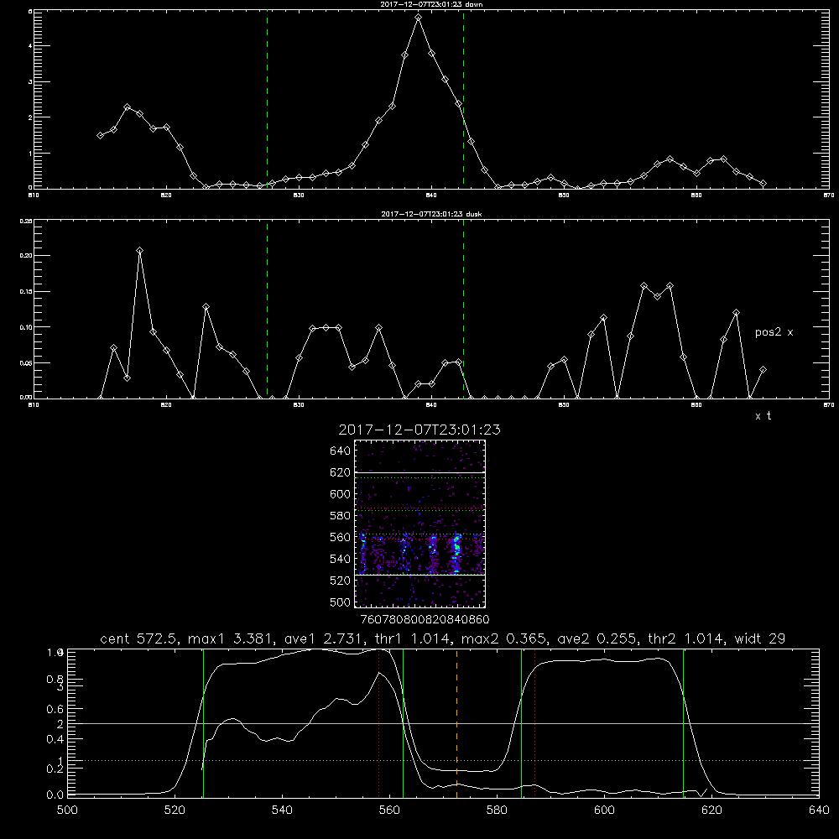Click the 'pos2 x' label
The height and width of the screenshot is (839, 839).
tap(774, 332)
